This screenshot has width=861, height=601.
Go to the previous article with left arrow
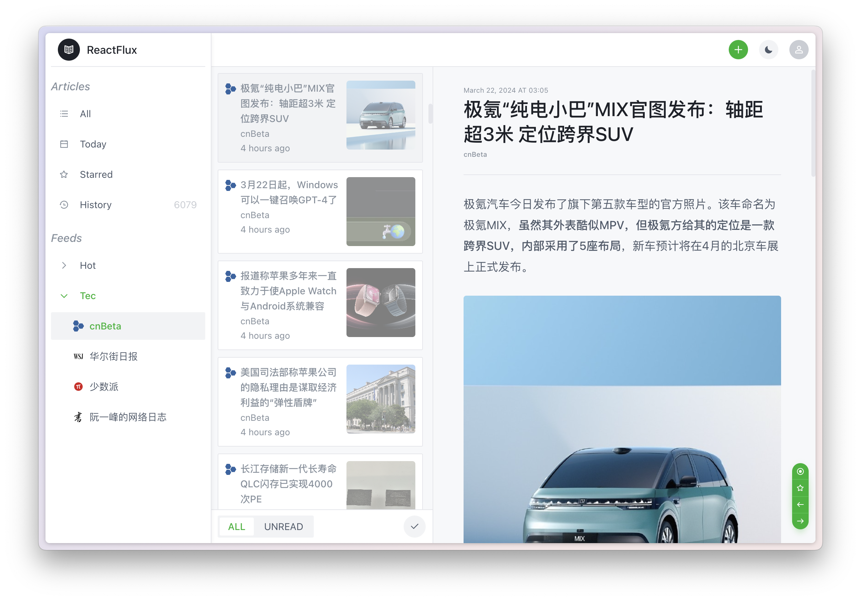[x=800, y=504]
